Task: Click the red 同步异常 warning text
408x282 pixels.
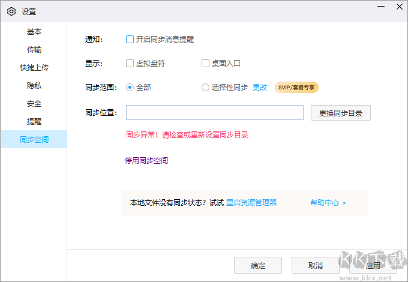Action: pyautogui.click(x=187, y=135)
